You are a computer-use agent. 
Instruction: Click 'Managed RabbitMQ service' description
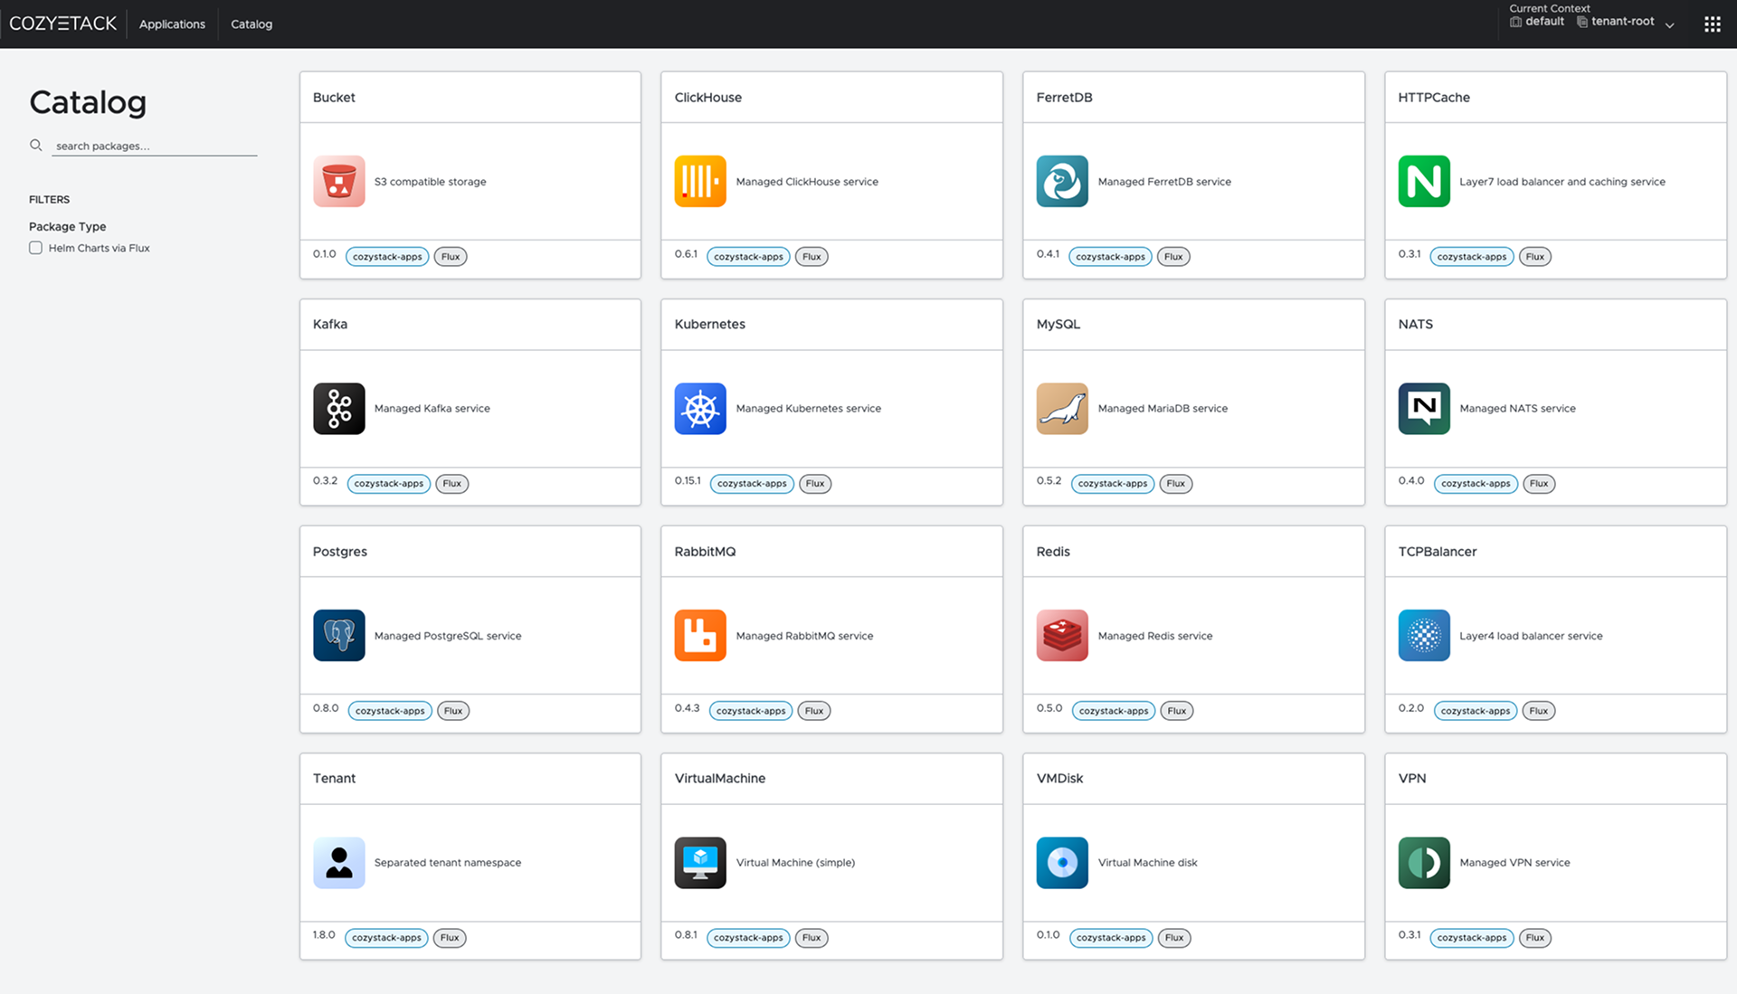tap(804, 636)
